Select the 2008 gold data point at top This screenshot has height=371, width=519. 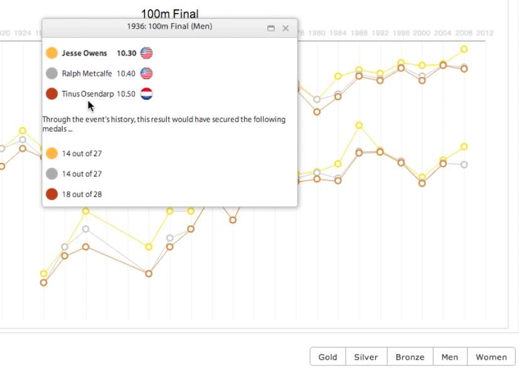464,50
